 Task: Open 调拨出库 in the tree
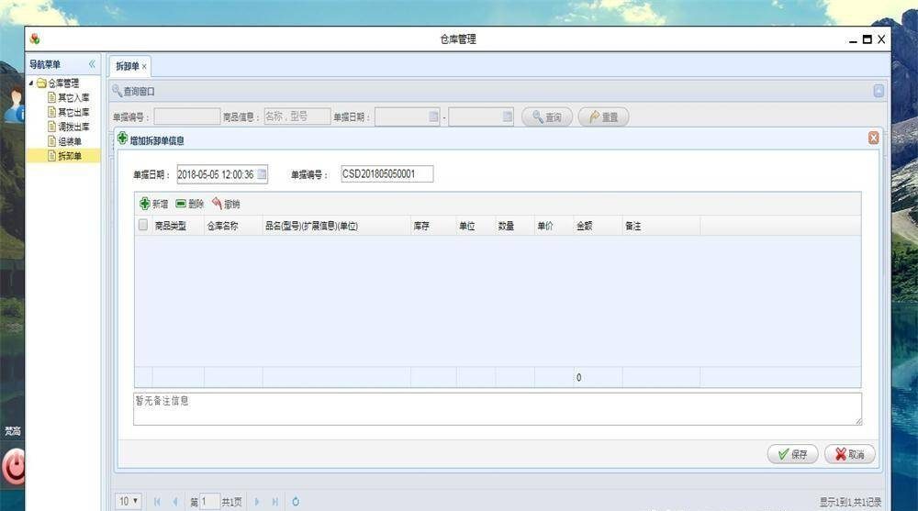coord(73,127)
